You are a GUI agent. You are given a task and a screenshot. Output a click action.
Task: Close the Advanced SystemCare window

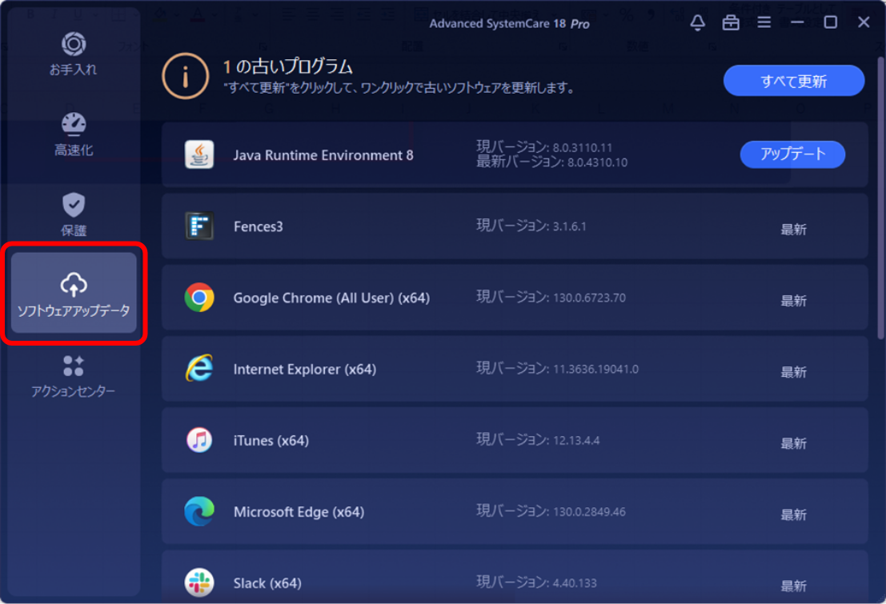tap(864, 22)
